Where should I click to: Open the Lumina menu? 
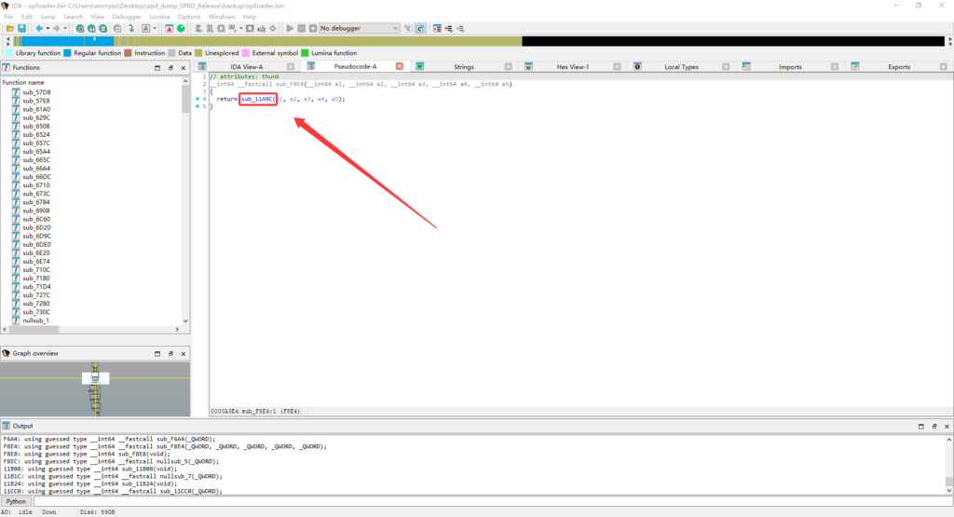pos(159,17)
